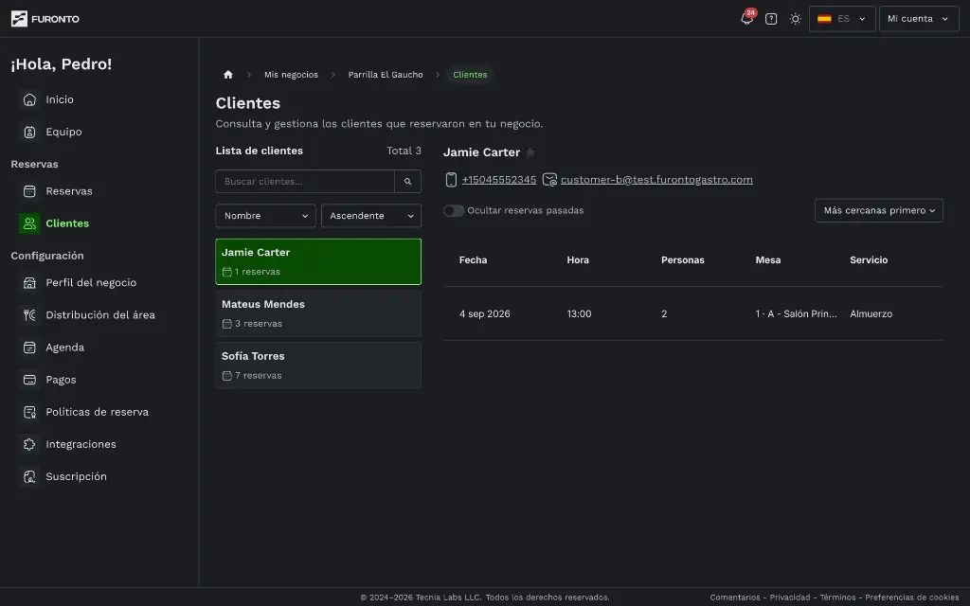Click the Distribución del área cutlery icon
The height and width of the screenshot is (606, 970).
tap(29, 314)
